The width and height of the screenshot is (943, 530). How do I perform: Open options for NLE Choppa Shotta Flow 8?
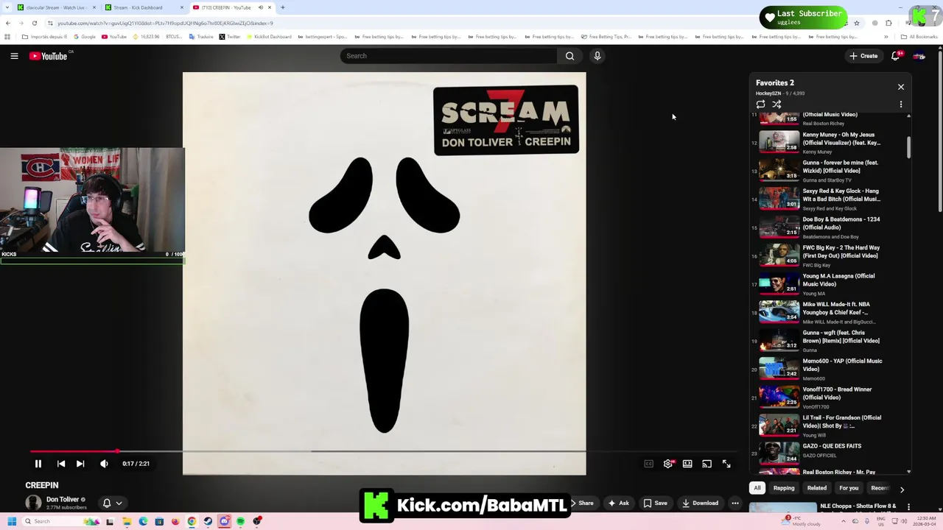[908, 507]
